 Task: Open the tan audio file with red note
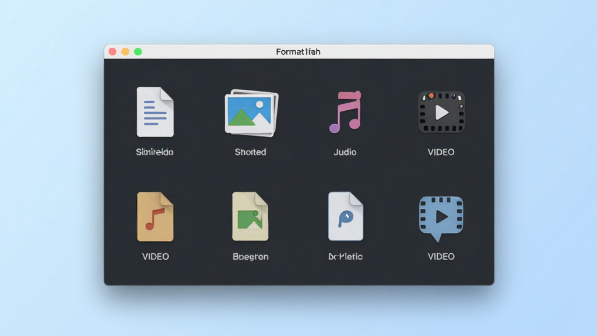click(155, 217)
